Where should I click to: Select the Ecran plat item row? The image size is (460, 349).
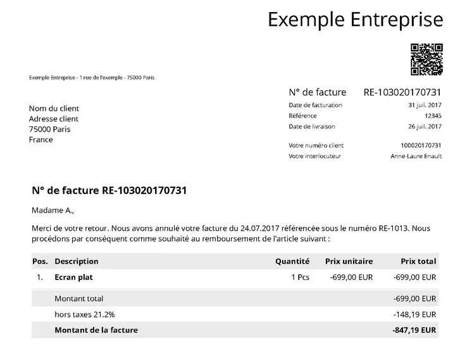74,277
